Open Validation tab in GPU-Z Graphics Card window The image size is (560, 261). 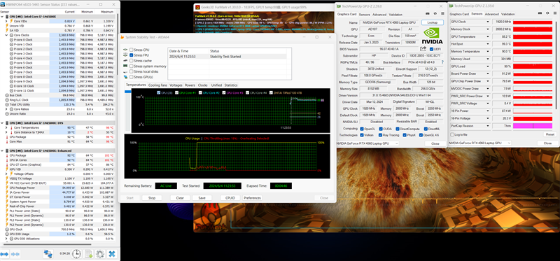pos(395,15)
